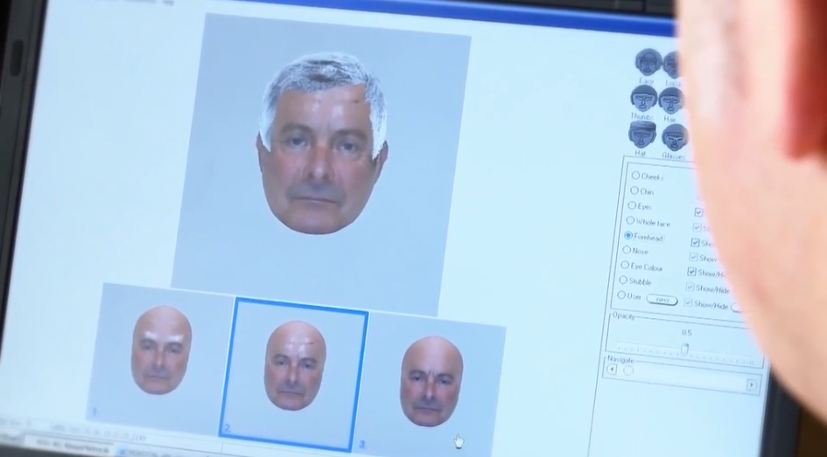Open the Thumbs face icon

[x=644, y=99]
